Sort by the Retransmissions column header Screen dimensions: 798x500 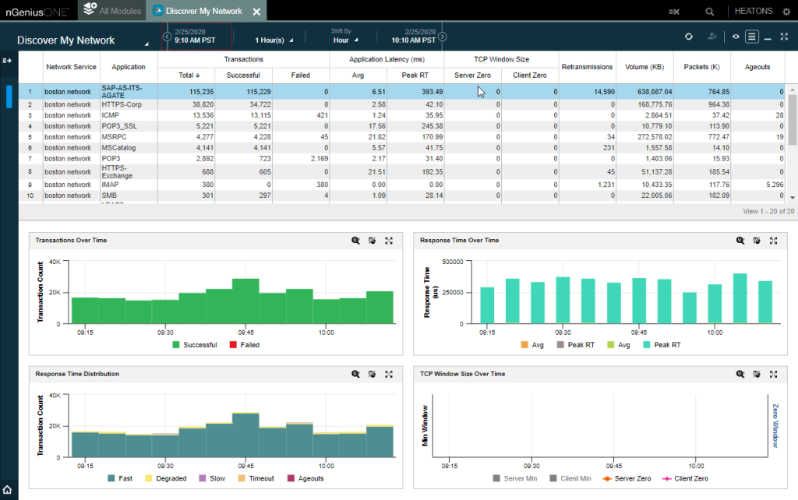[587, 67]
